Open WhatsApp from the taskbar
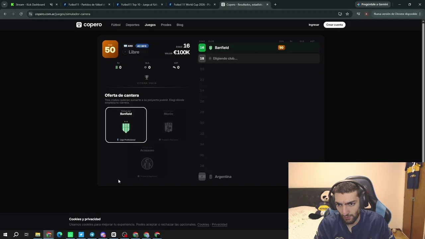This screenshot has width=425, height=239. 70,235
